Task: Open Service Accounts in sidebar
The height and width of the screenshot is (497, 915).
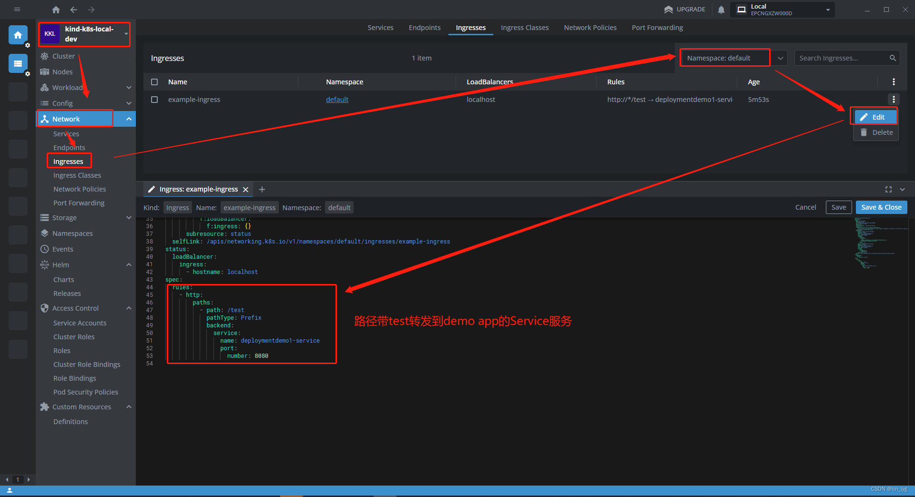Action: 80,323
